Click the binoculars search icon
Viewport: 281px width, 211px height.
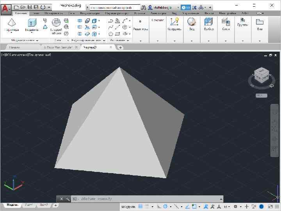click(143, 7)
